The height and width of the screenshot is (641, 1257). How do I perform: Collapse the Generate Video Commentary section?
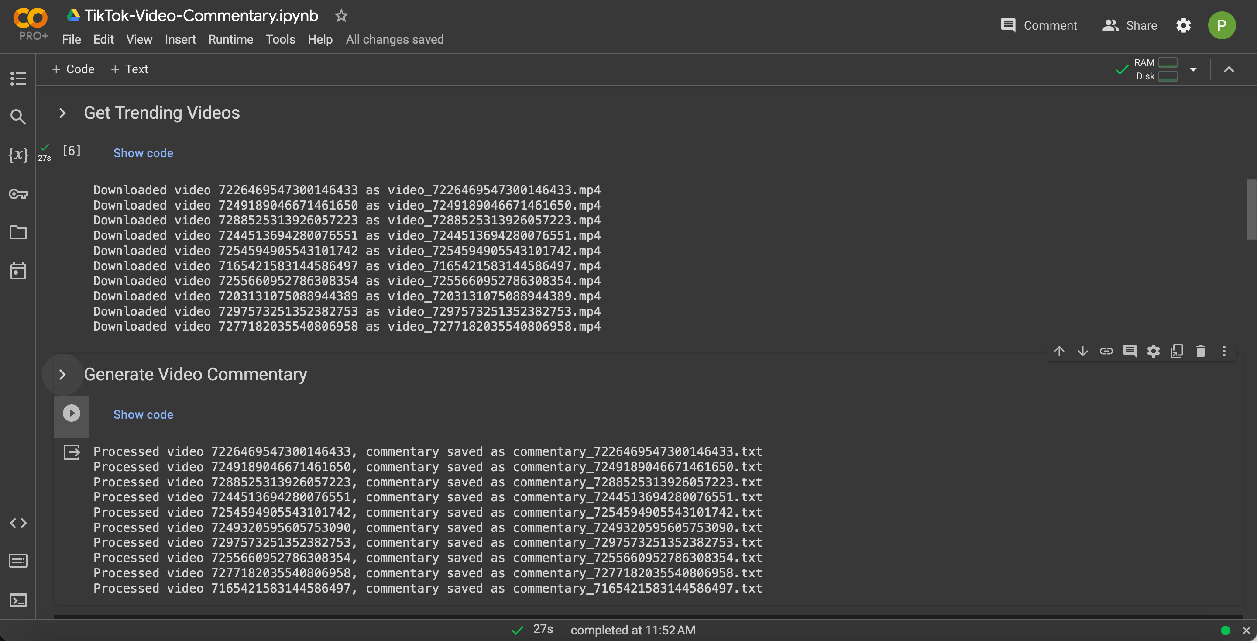[x=62, y=375]
